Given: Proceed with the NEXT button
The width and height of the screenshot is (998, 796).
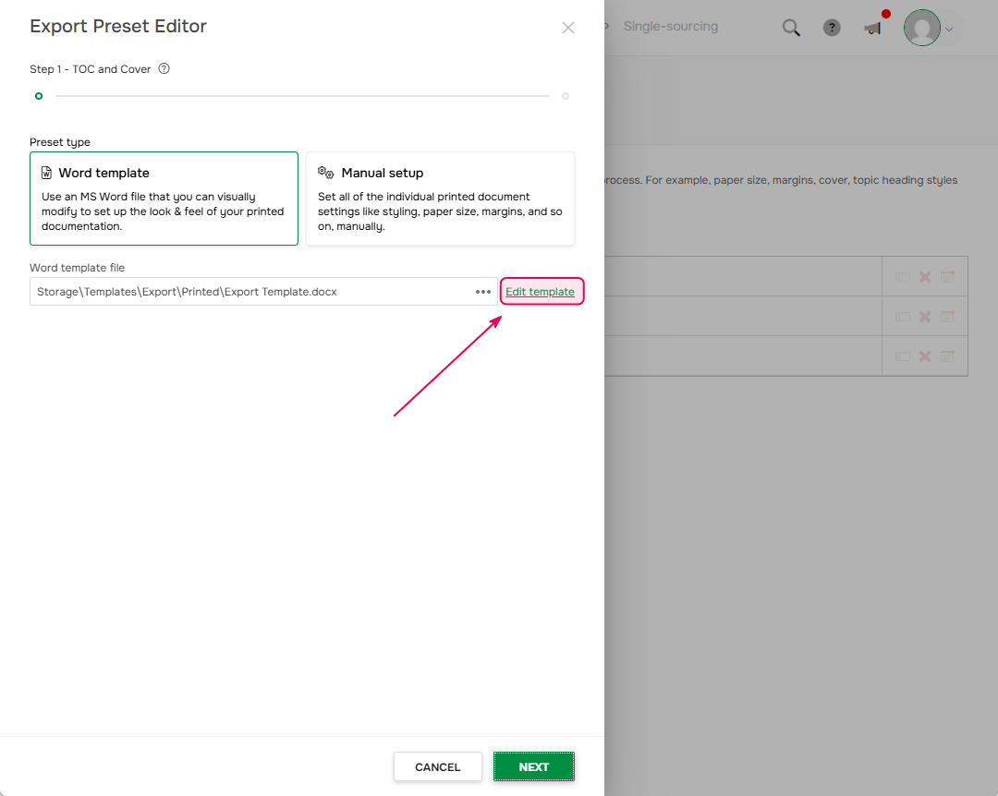Looking at the screenshot, I should click(533, 766).
